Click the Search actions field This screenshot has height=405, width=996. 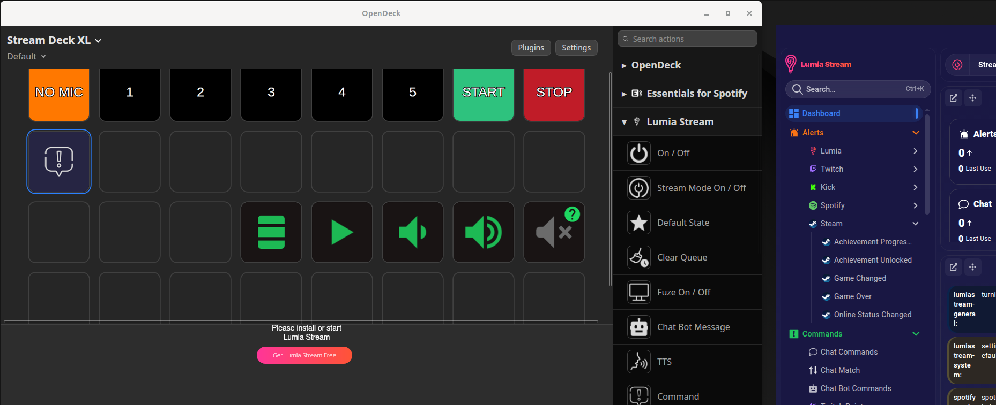[688, 39]
